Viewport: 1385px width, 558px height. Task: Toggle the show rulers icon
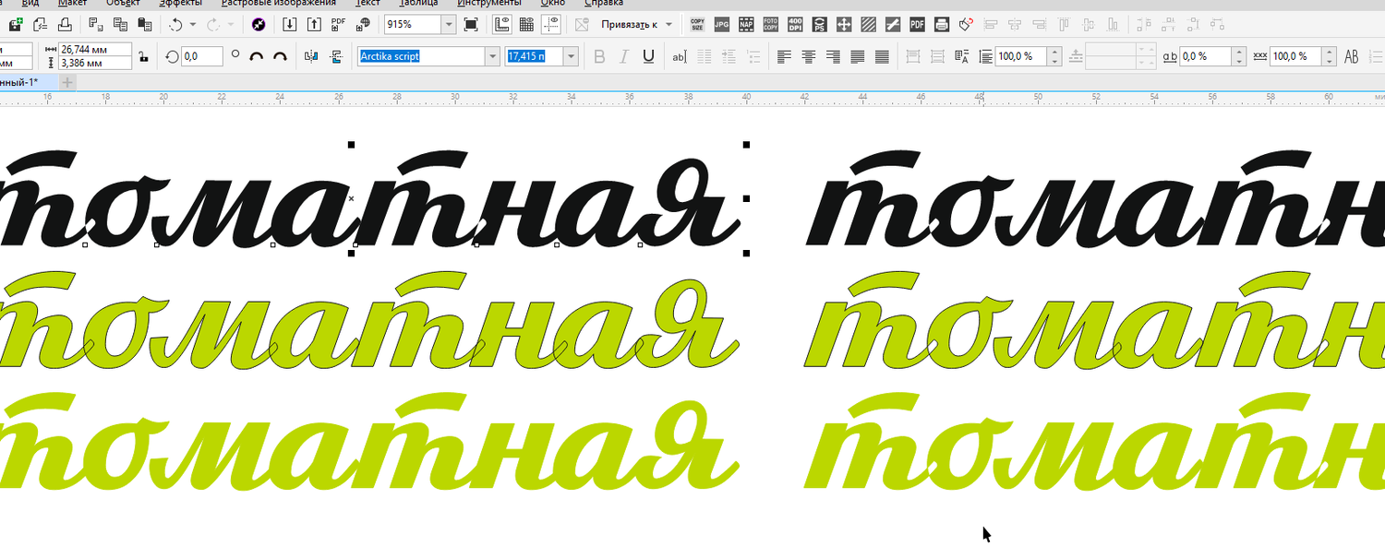[503, 24]
